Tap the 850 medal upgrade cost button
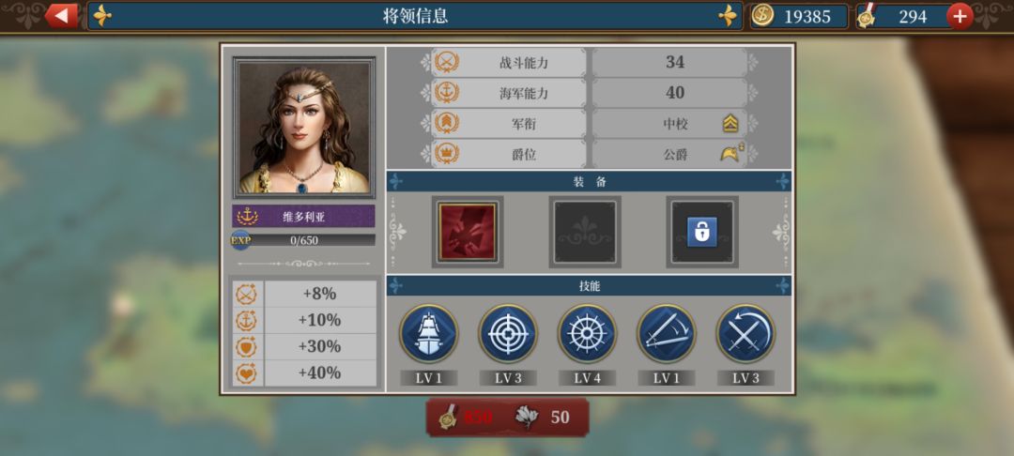The image size is (1014, 456). 508,417
